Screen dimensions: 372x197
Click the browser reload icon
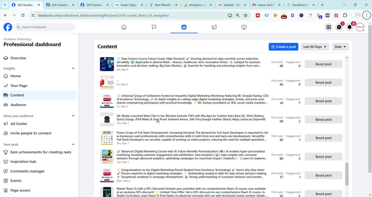point(23,15)
